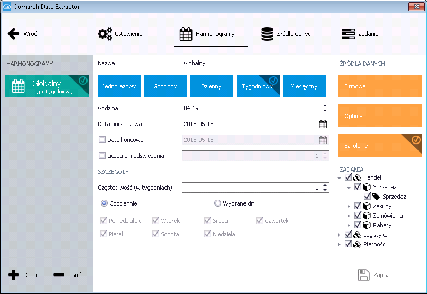This screenshot has width=427, height=294.
Task: Collapse the Sprzedaż tree node
Action: [349, 188]
